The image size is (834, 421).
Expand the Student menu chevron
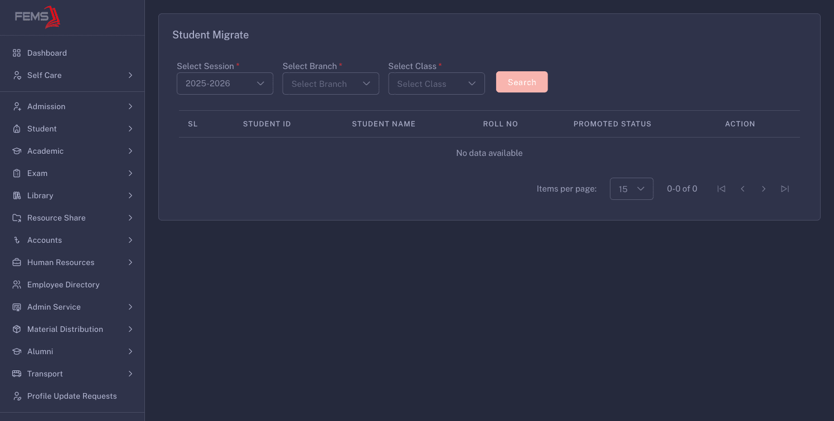tap(130, 129)
